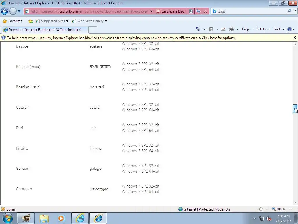Select the Download Internet Explorer 11 tab
Viewport: 298px width, 224px height.
tap(45, 30)
